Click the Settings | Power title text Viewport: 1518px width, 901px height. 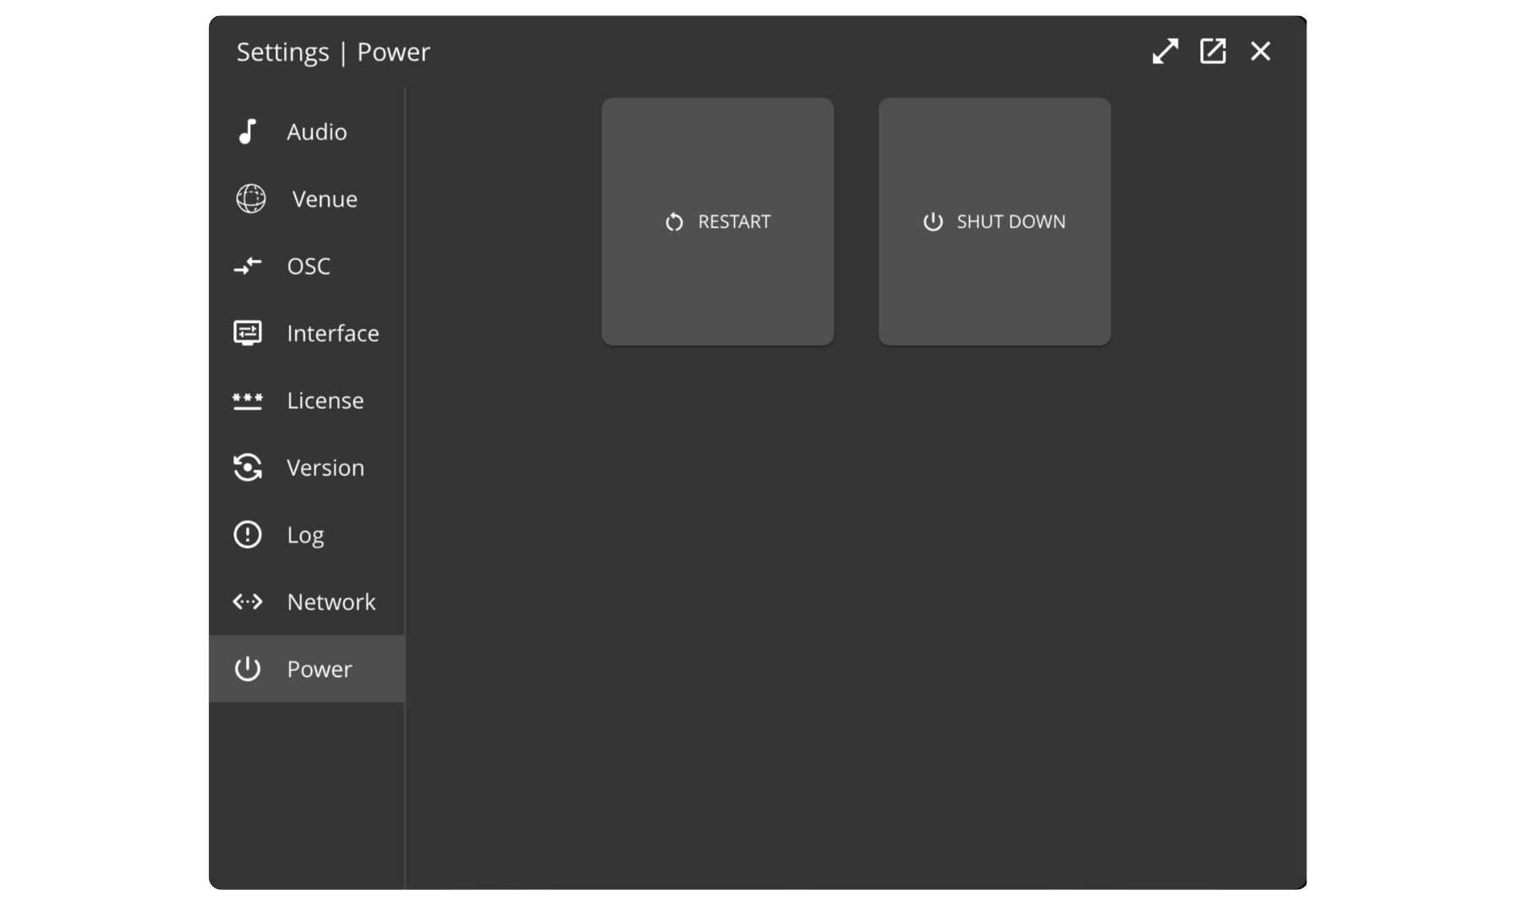tap(333, 52)
